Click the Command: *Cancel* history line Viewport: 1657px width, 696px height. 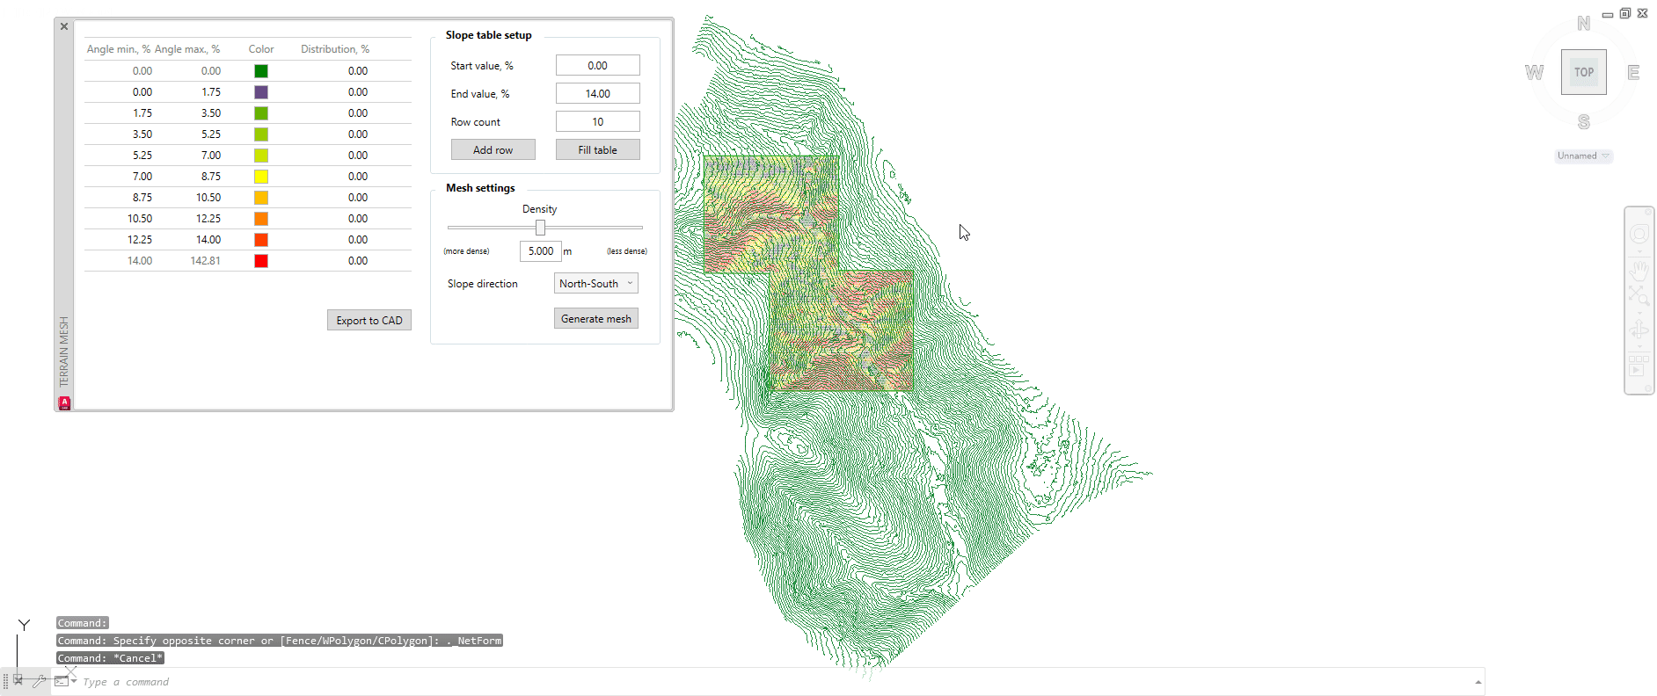110,658
